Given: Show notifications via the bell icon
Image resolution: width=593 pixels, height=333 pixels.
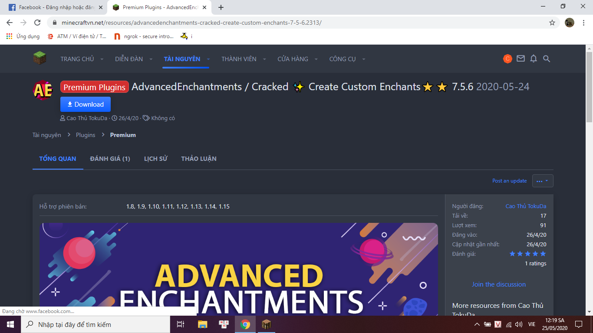Looking at the screenshot, I should tap(534, 59).
